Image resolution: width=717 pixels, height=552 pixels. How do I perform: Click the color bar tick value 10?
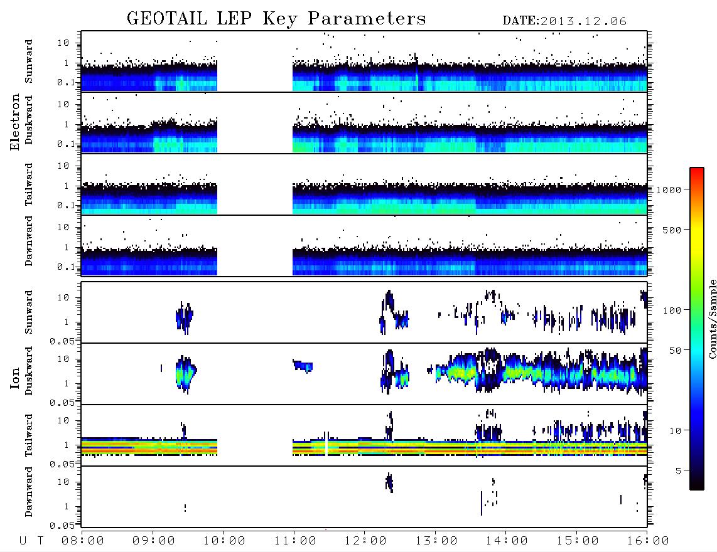coord(675,431)
